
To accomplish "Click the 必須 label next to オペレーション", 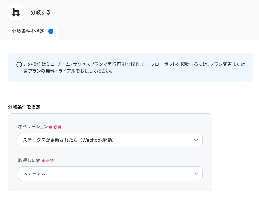I will click(57, 127).
